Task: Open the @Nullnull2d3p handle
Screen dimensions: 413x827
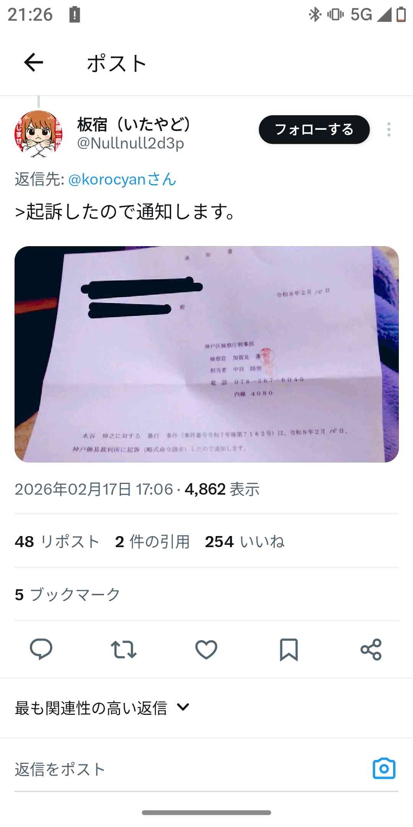Action: point(130,143)
